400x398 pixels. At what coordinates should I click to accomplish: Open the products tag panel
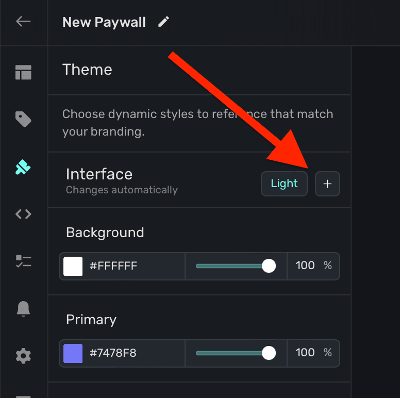(23, 120)
